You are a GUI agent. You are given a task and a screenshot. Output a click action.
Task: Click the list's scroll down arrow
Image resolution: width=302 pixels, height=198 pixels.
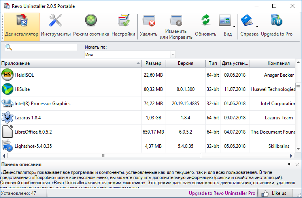[x=298, y=149]
